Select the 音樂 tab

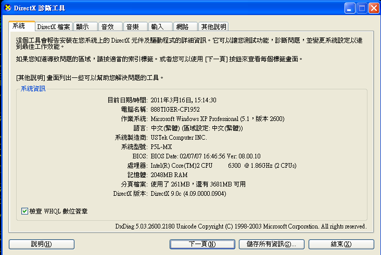[135, 26]
